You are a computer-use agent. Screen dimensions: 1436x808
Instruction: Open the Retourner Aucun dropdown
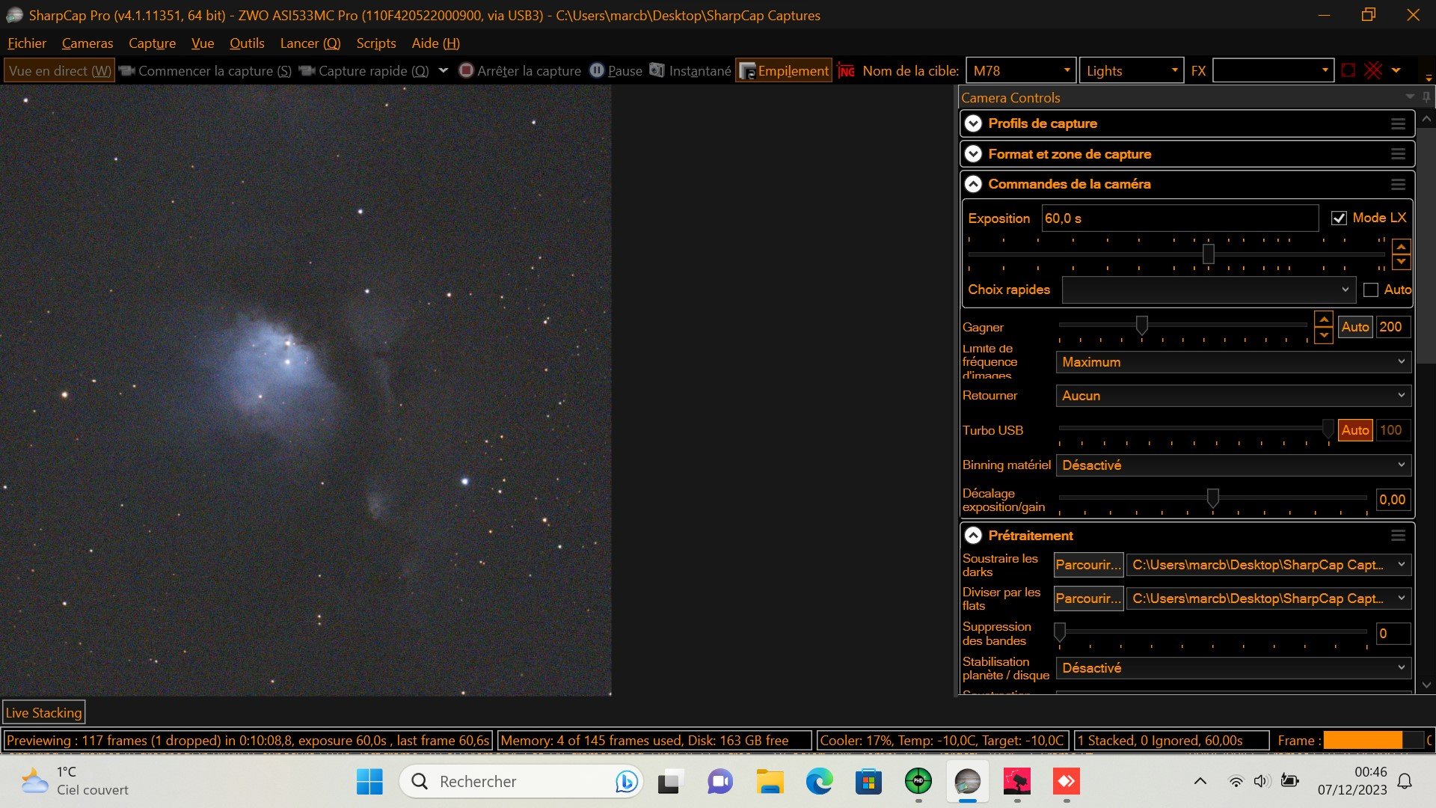tap(1233, 396)
